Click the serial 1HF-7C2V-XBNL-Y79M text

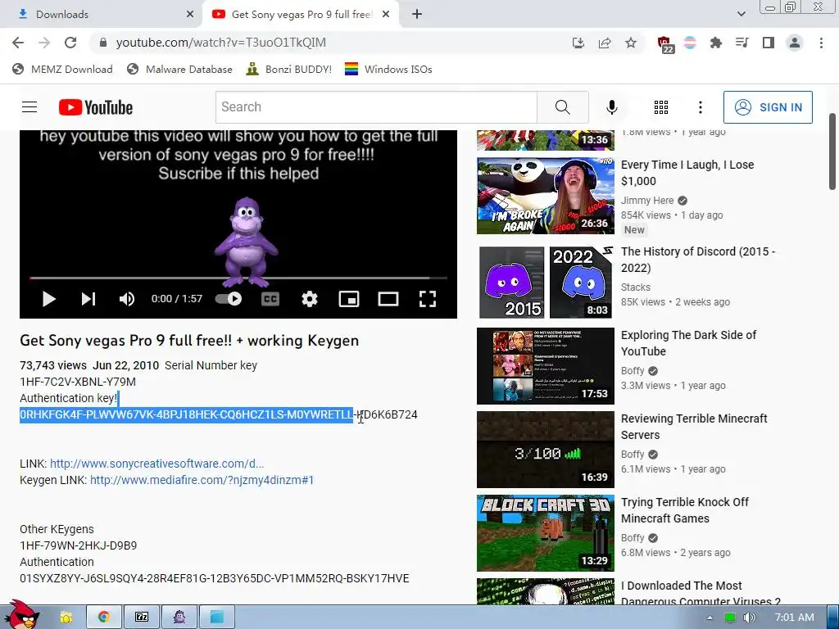(78, 382)
